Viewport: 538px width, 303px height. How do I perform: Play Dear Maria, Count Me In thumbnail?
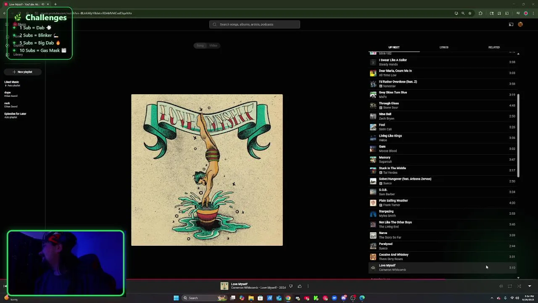tap(373, 73)
